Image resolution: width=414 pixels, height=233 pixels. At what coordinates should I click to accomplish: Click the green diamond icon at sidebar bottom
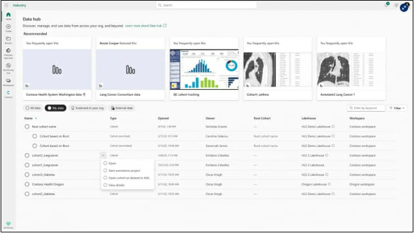point(8,225)
